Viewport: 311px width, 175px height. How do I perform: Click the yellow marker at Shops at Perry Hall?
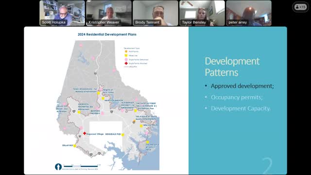135,110
